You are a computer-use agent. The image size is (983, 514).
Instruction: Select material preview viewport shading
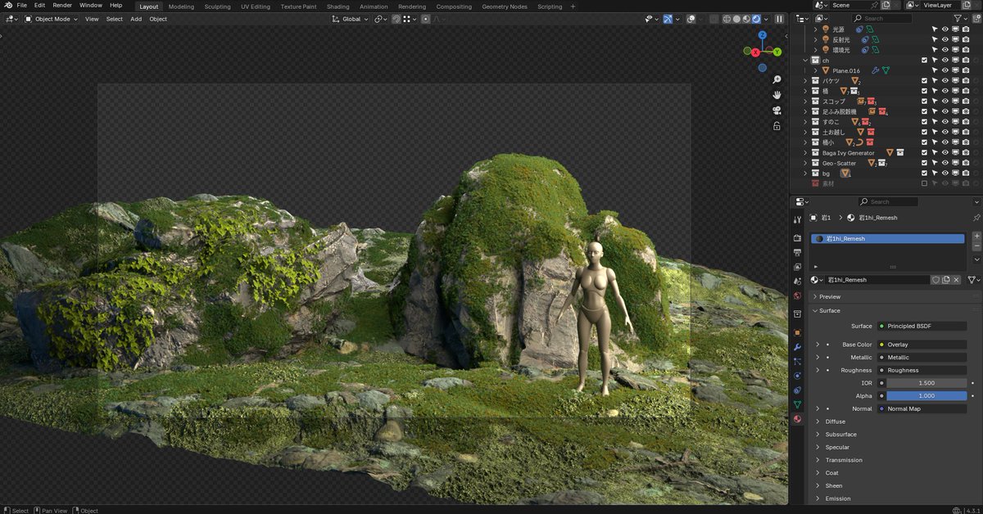click(x=746, y=19)
